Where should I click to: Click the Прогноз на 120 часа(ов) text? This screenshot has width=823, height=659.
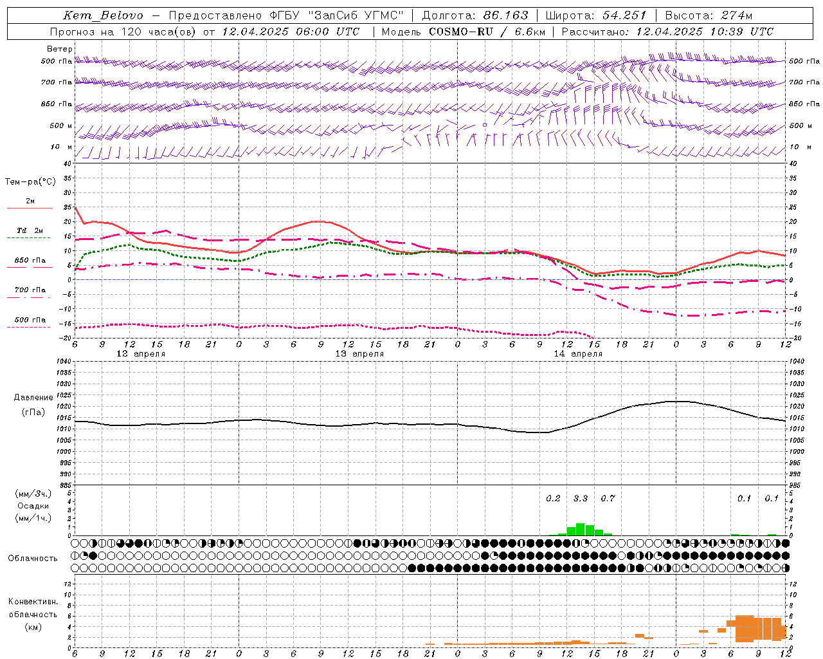(x=123, y=32)
